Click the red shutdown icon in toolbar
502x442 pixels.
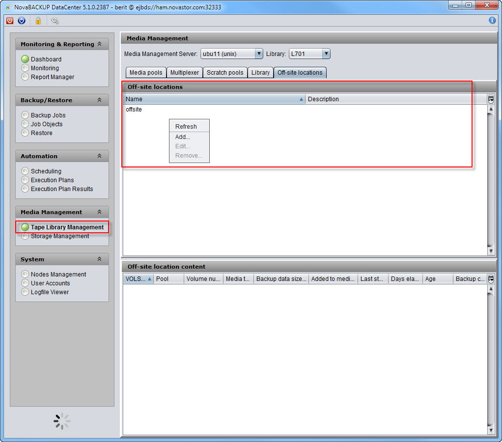pyautogui.click(x=10, y=21)
